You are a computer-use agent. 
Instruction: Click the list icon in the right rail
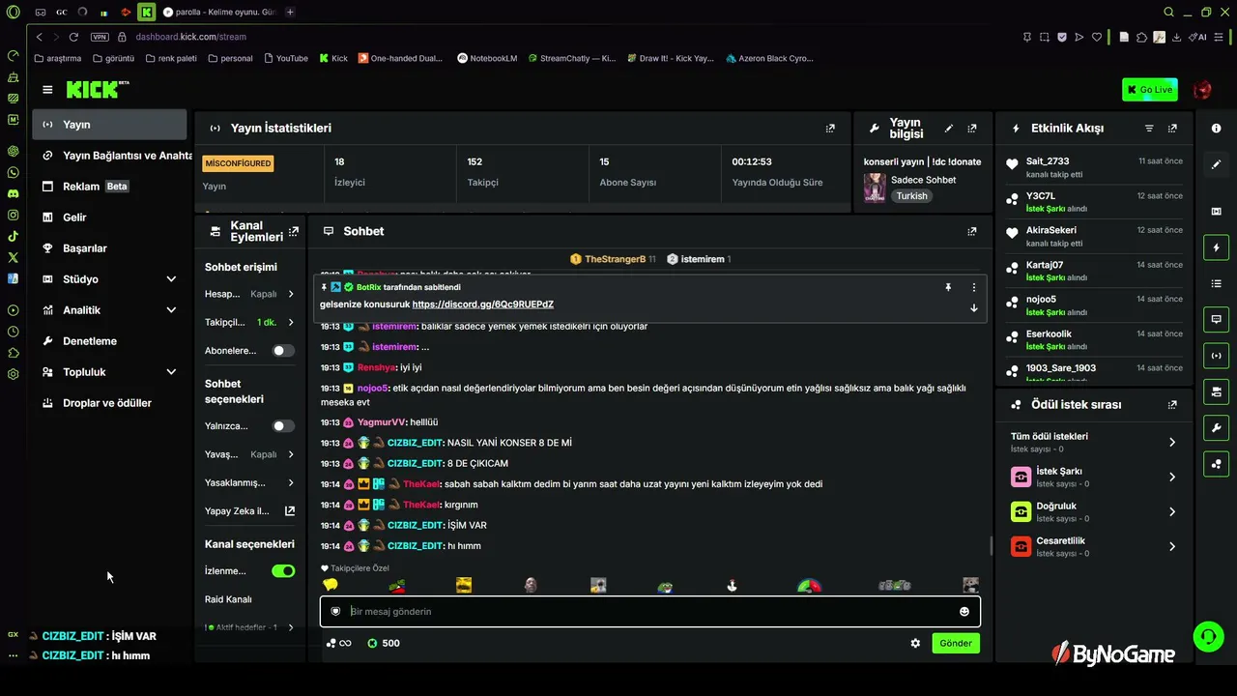point(1216,283)
